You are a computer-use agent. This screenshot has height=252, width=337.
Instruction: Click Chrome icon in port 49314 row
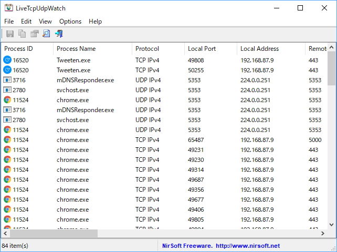(x=7, y=169)
